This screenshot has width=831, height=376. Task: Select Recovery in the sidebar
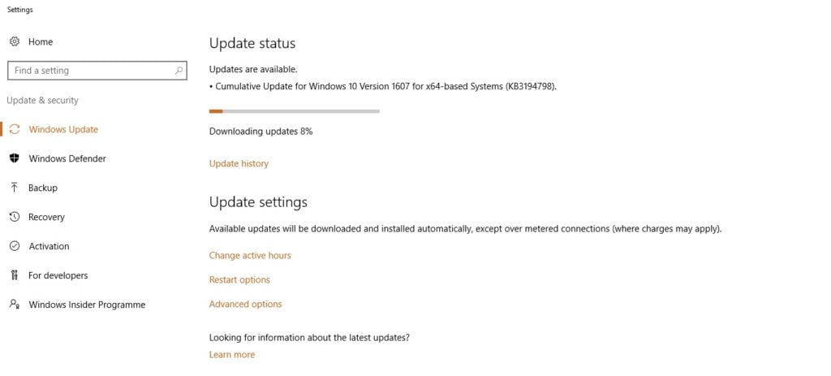(46, 217)
